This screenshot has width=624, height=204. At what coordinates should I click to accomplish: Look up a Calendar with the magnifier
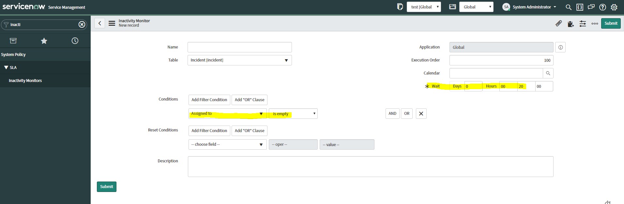click(548, 73)
